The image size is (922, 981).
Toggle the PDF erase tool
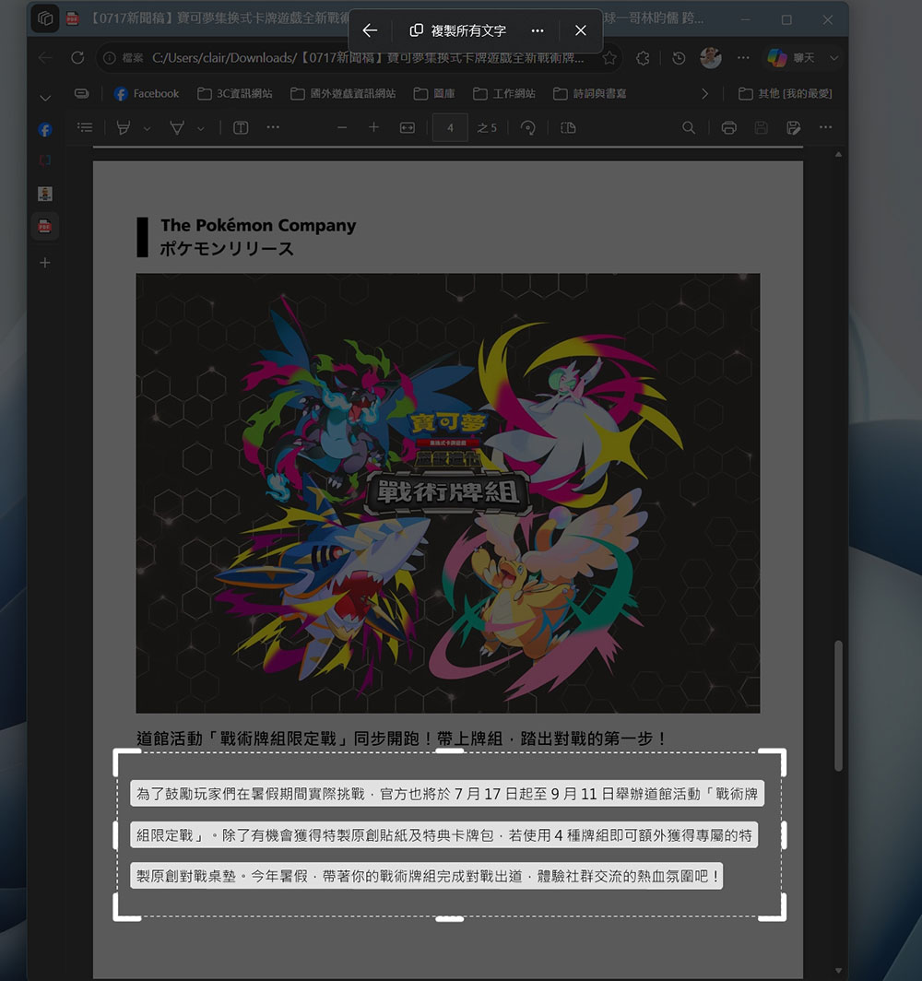177,127
